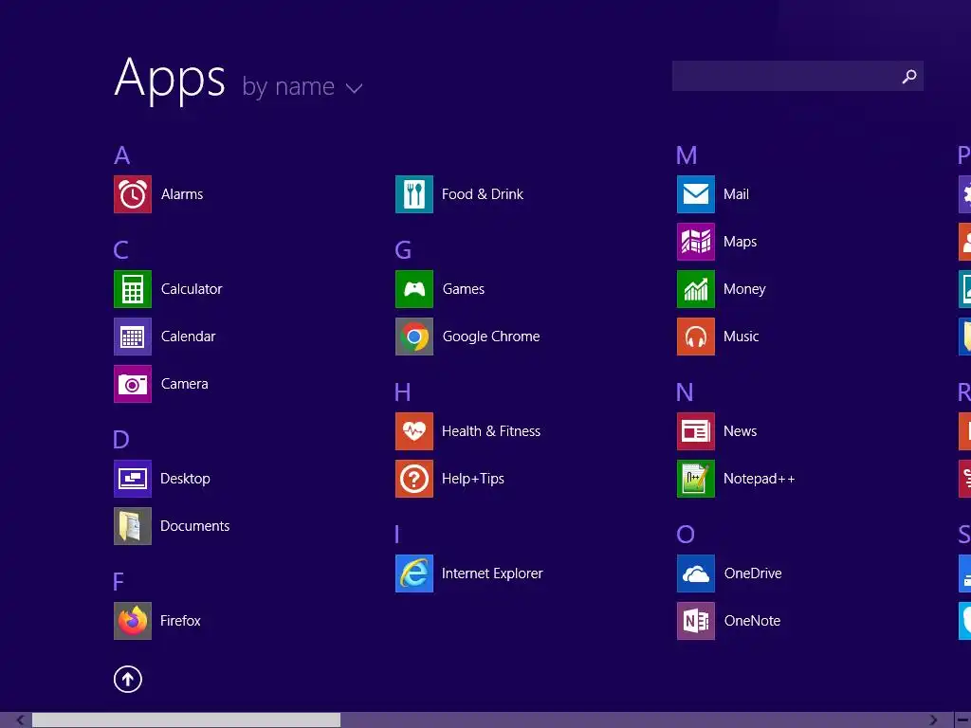
Task: Open the Calendar app icon
Action: tap(133, 337)
